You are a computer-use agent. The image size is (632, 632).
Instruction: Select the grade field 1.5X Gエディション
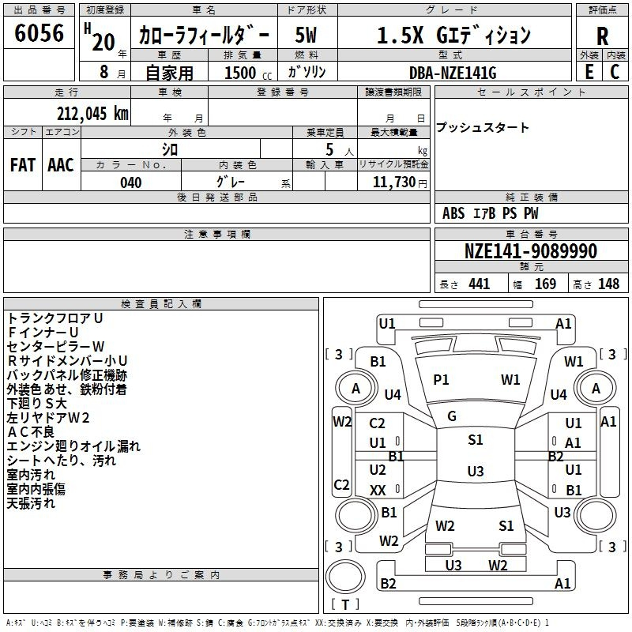453,36
